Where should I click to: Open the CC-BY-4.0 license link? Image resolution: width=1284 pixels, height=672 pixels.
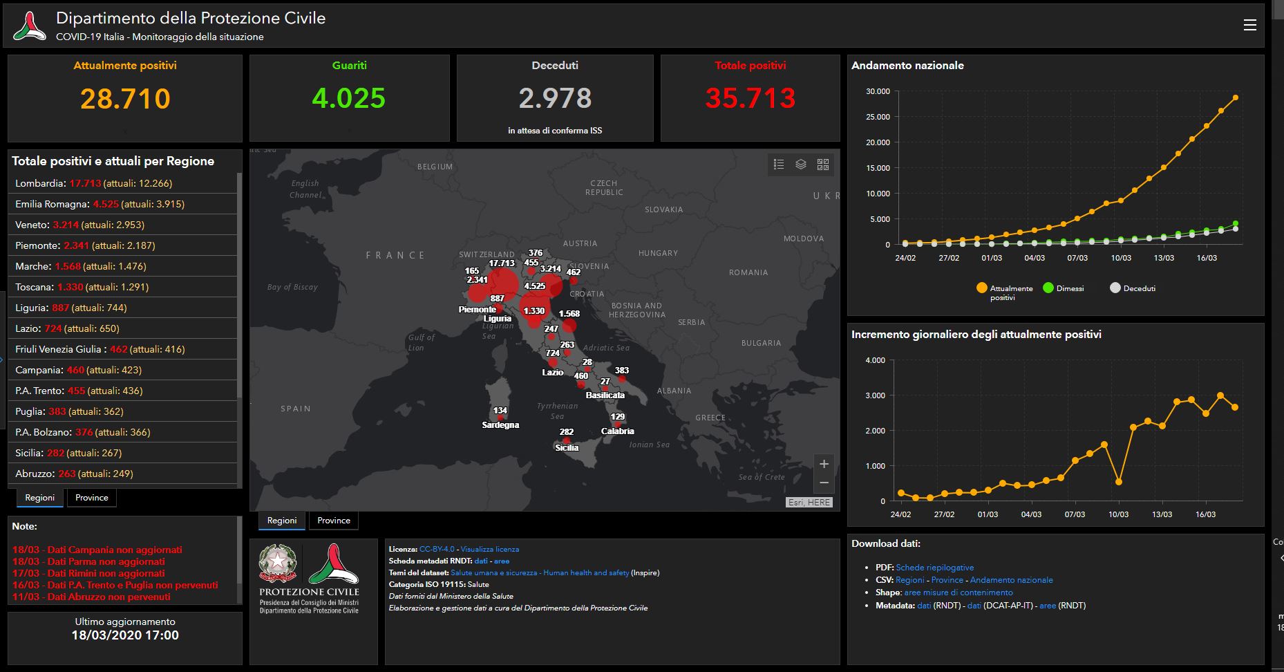[x=437, y=549]
